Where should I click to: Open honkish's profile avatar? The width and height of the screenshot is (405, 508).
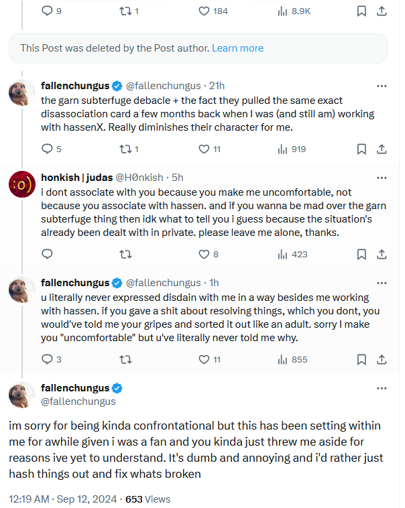pyautogui.click(x=22, y=184)
